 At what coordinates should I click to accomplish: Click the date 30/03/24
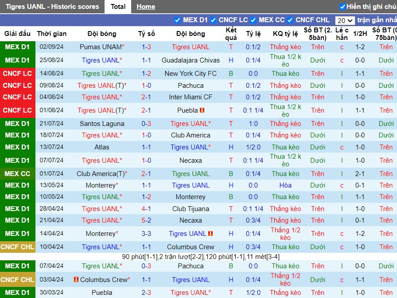point(51,293)
